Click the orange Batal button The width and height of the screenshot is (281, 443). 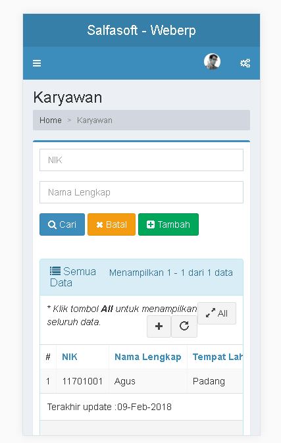tap(112, 224)
